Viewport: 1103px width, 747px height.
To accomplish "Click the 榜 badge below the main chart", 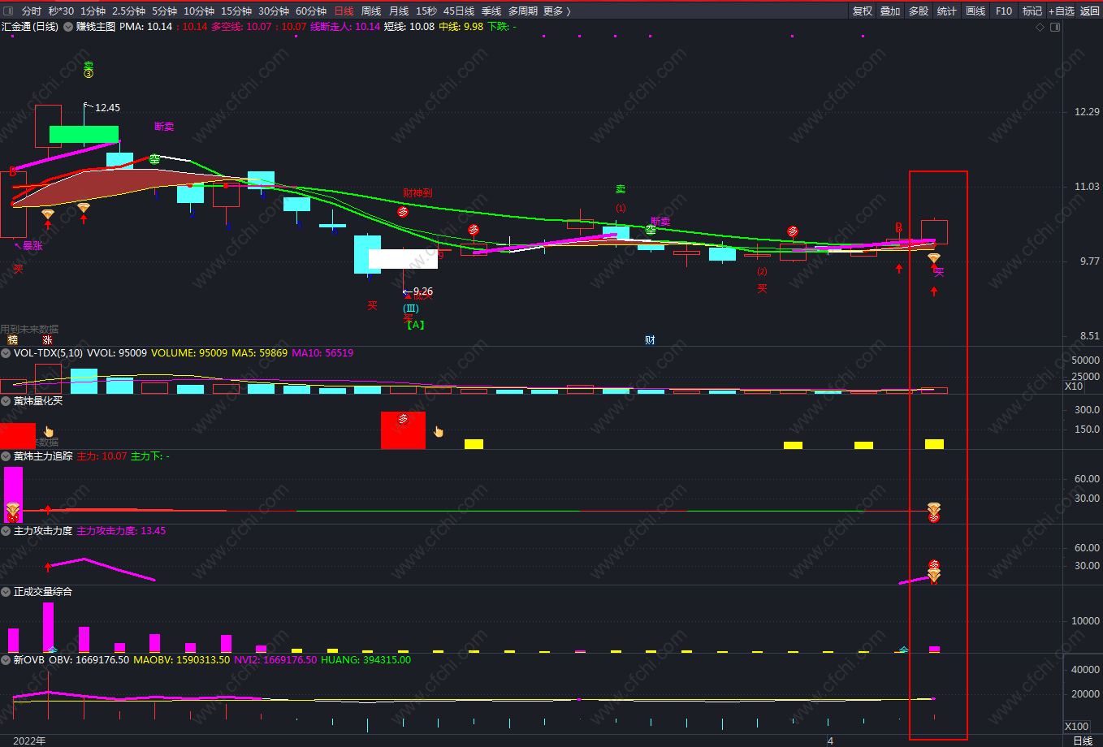I will pos(12,340).
